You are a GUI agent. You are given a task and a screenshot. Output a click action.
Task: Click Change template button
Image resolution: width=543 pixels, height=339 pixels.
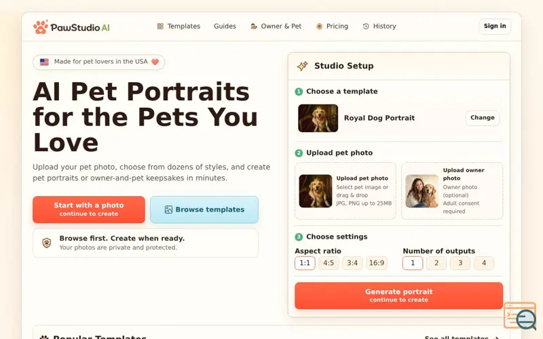tap(483, 117)
